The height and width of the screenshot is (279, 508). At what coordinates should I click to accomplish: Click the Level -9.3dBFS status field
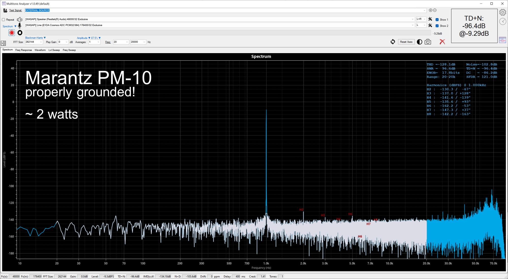(107, 276)
